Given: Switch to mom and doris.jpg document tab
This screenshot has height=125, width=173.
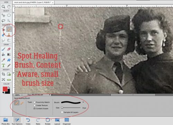Looking at the screenshot, I should coord(33,2).
